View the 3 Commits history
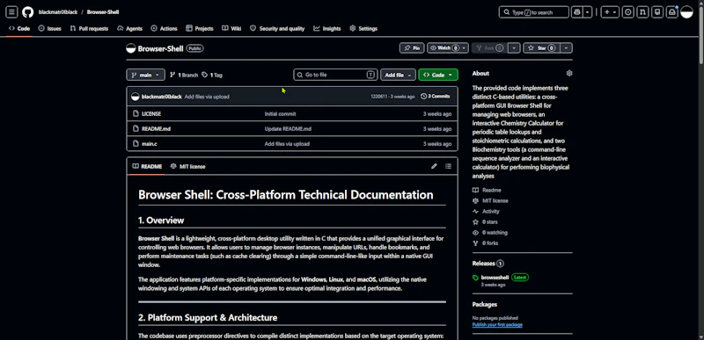 click(x=435, y=97)
